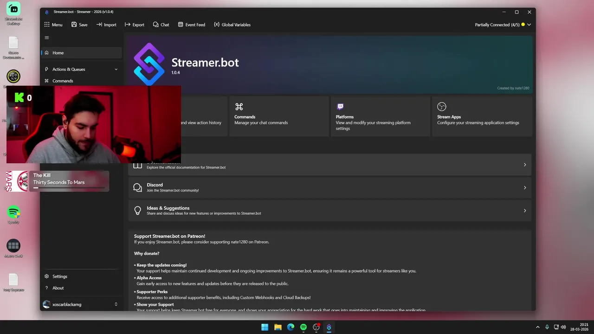This screenshot has width=594, height=334.
Task: Click the 'Alpha Access' bullet
Action: tap(148, 278)
